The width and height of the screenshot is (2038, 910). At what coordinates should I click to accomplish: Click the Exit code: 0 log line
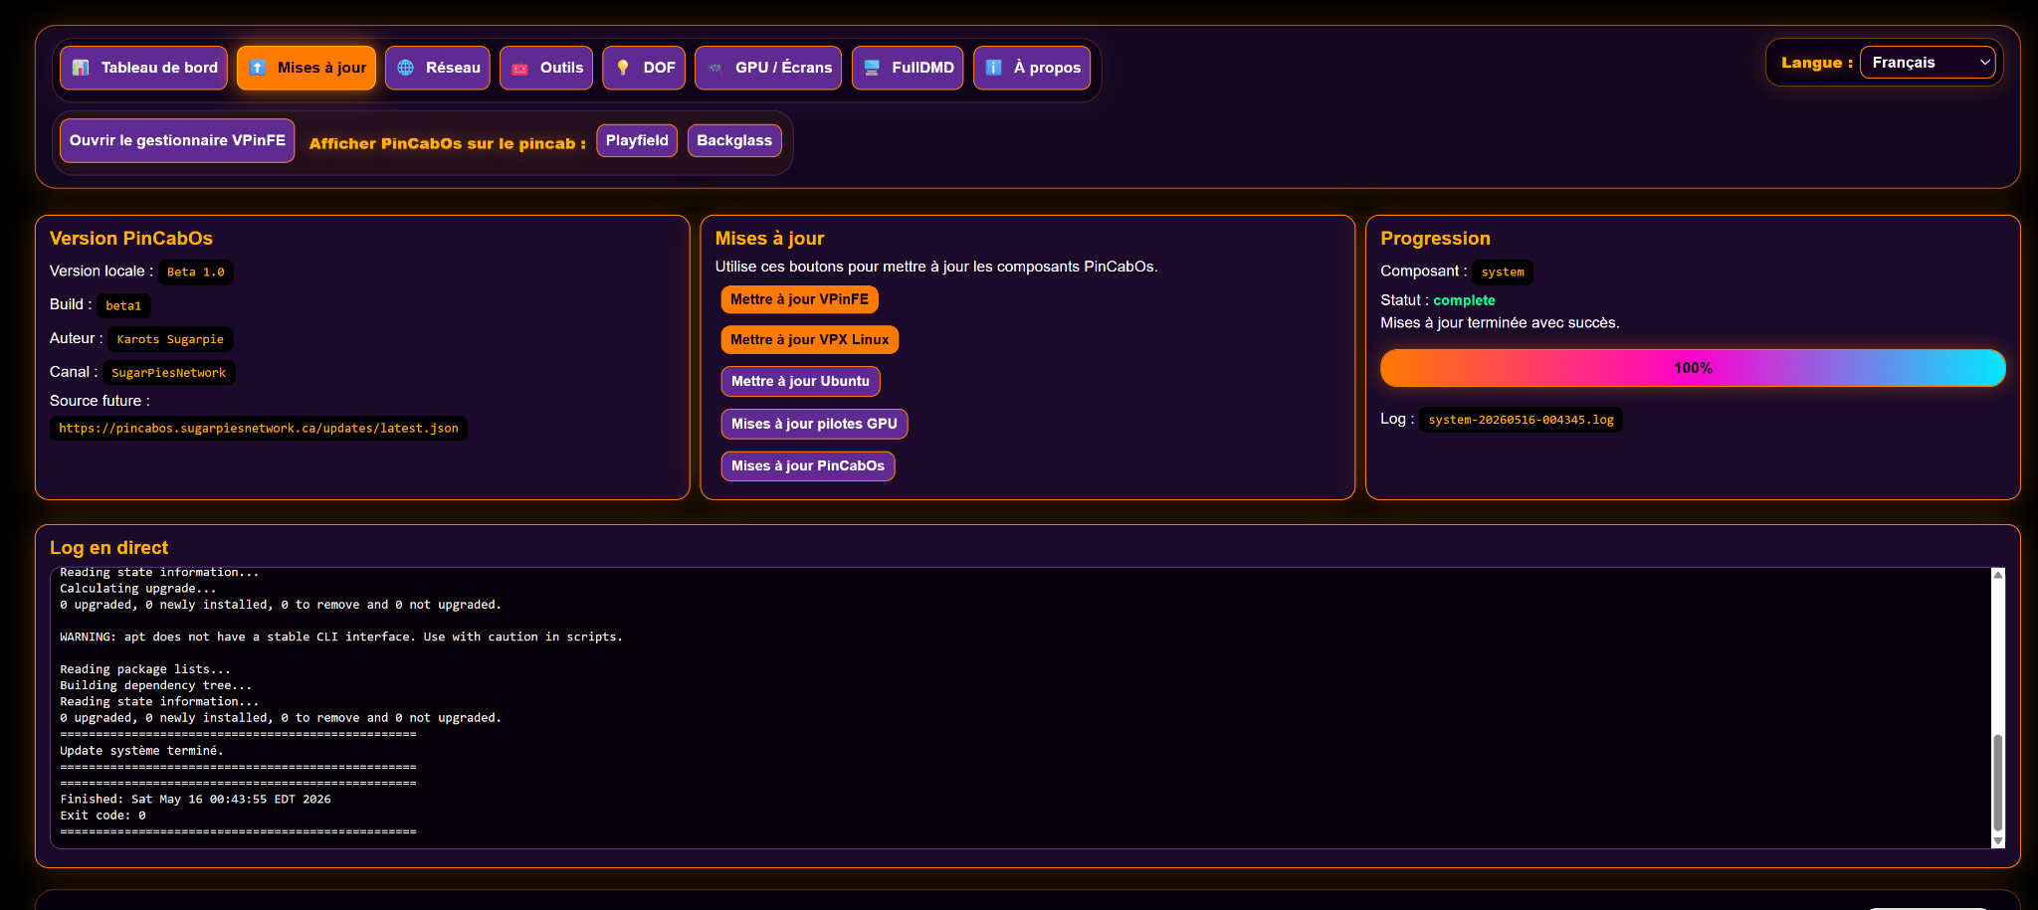click(x=102, y=816)
